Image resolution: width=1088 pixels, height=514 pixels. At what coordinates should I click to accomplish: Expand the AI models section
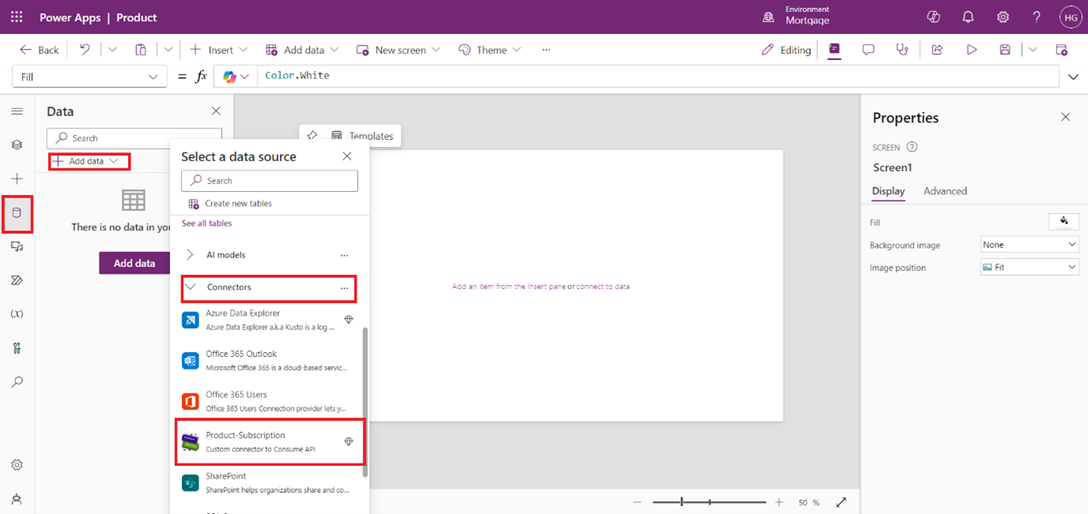190,254
